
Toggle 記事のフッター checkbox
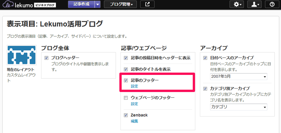(x=126, y=80)
